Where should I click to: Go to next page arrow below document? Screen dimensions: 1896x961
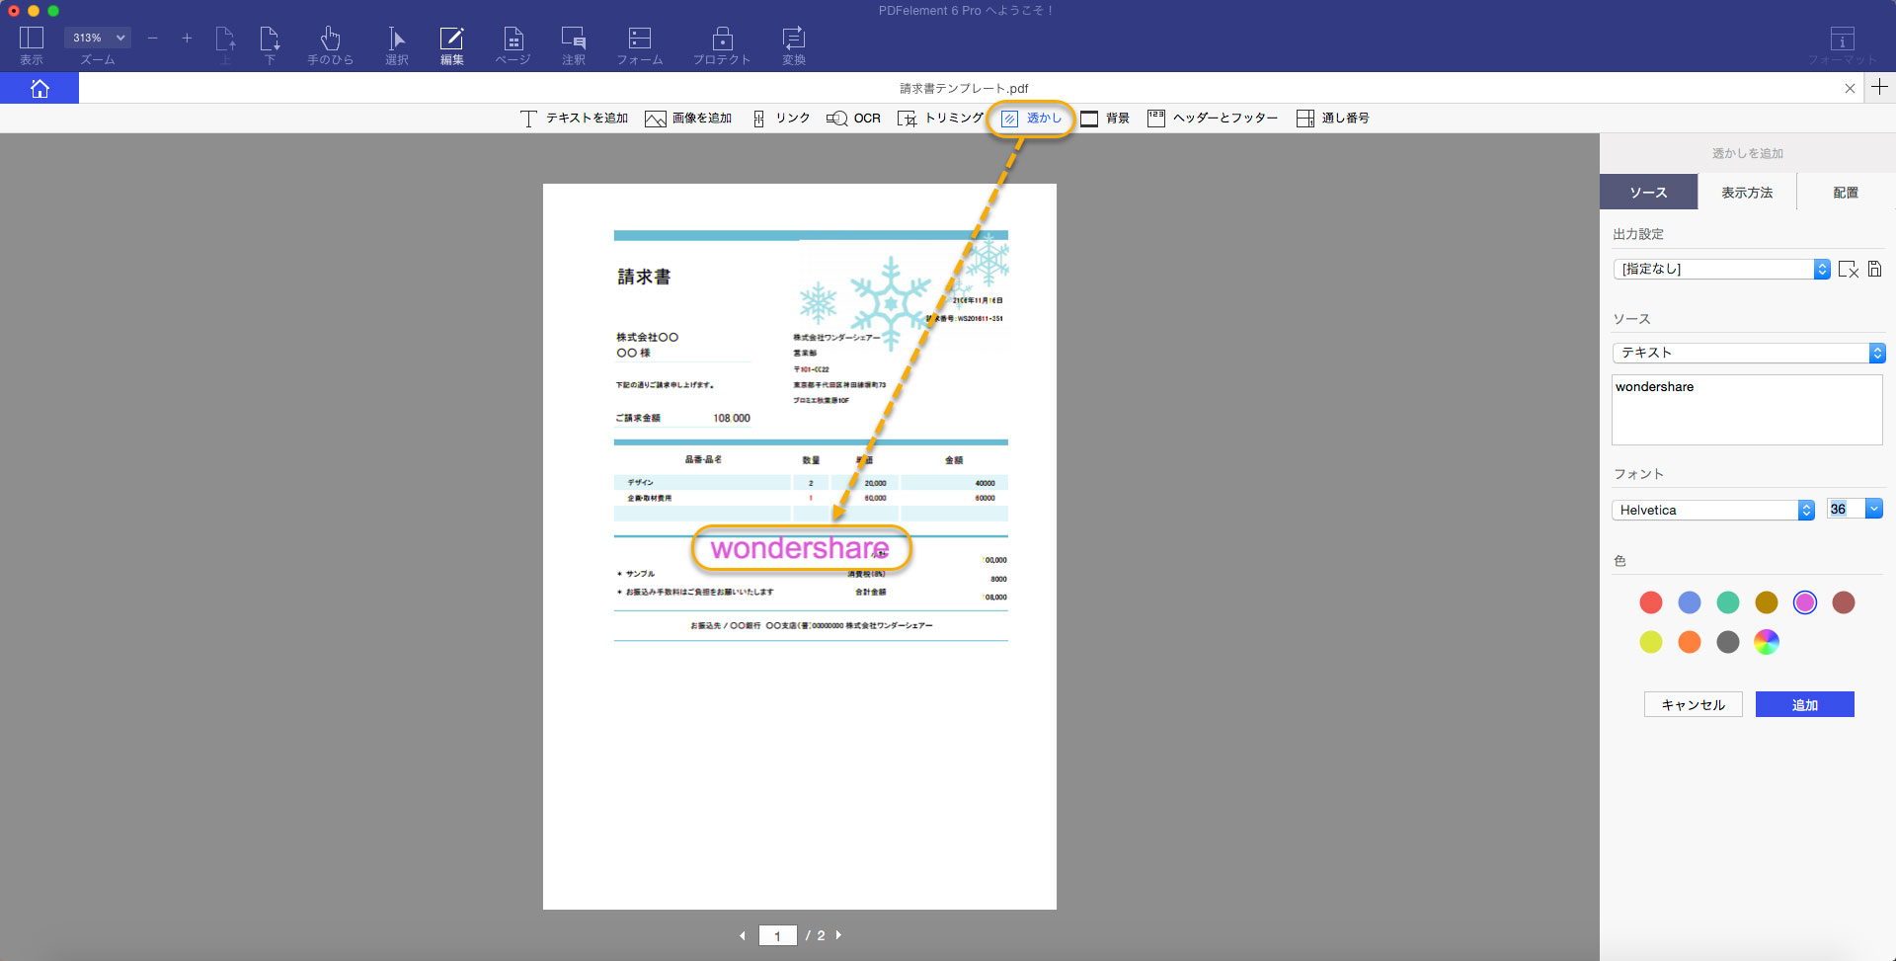pyautogui.click(x=839, y=934)
